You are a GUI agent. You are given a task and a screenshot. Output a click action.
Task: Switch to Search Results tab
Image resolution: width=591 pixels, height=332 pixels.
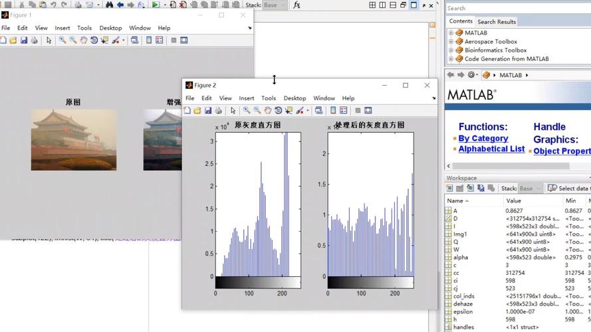coord(497,22)
